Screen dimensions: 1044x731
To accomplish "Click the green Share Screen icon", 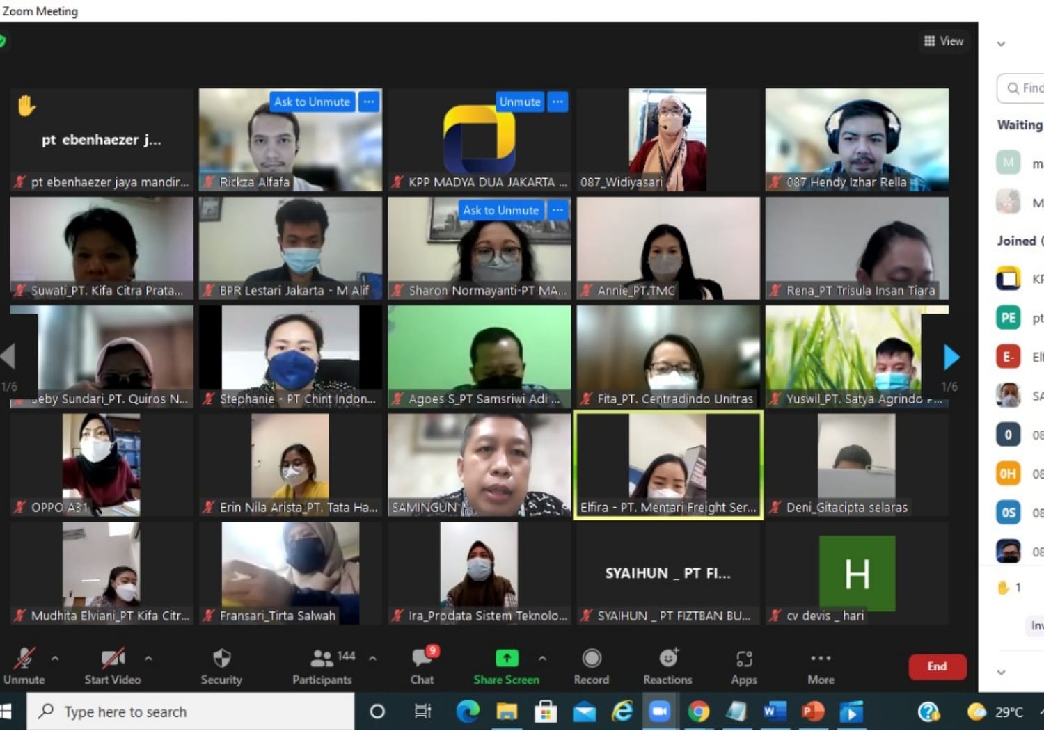I will pyautogui.click(x=506, y=658).
